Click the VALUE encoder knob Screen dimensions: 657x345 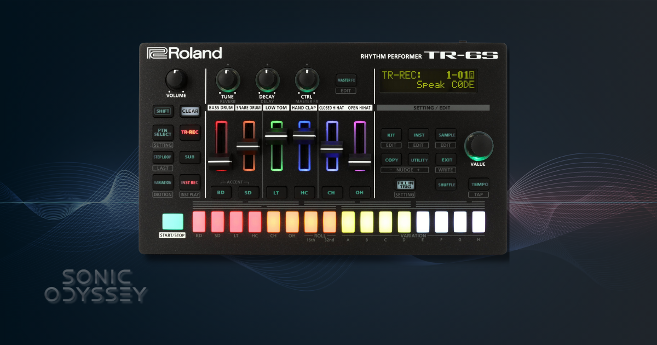(x=479, y=146)
